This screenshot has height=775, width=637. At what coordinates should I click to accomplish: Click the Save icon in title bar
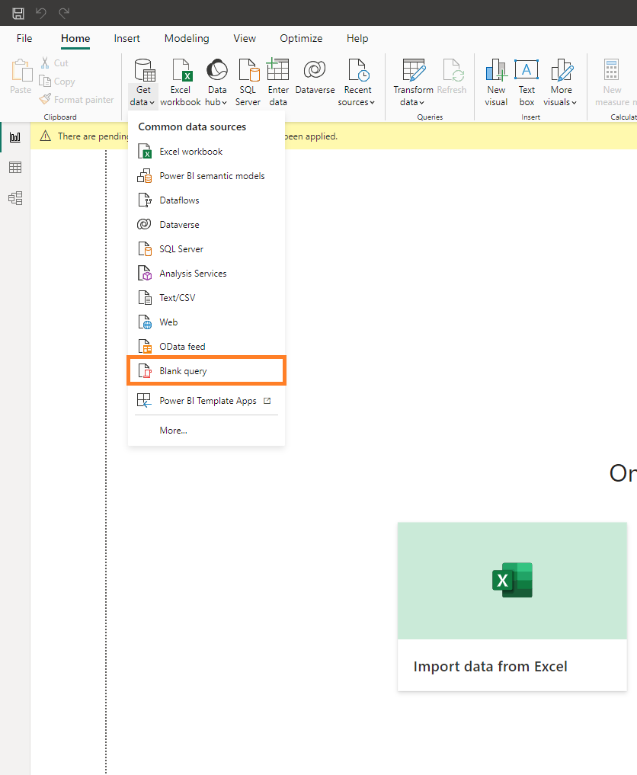click(18, 14)
